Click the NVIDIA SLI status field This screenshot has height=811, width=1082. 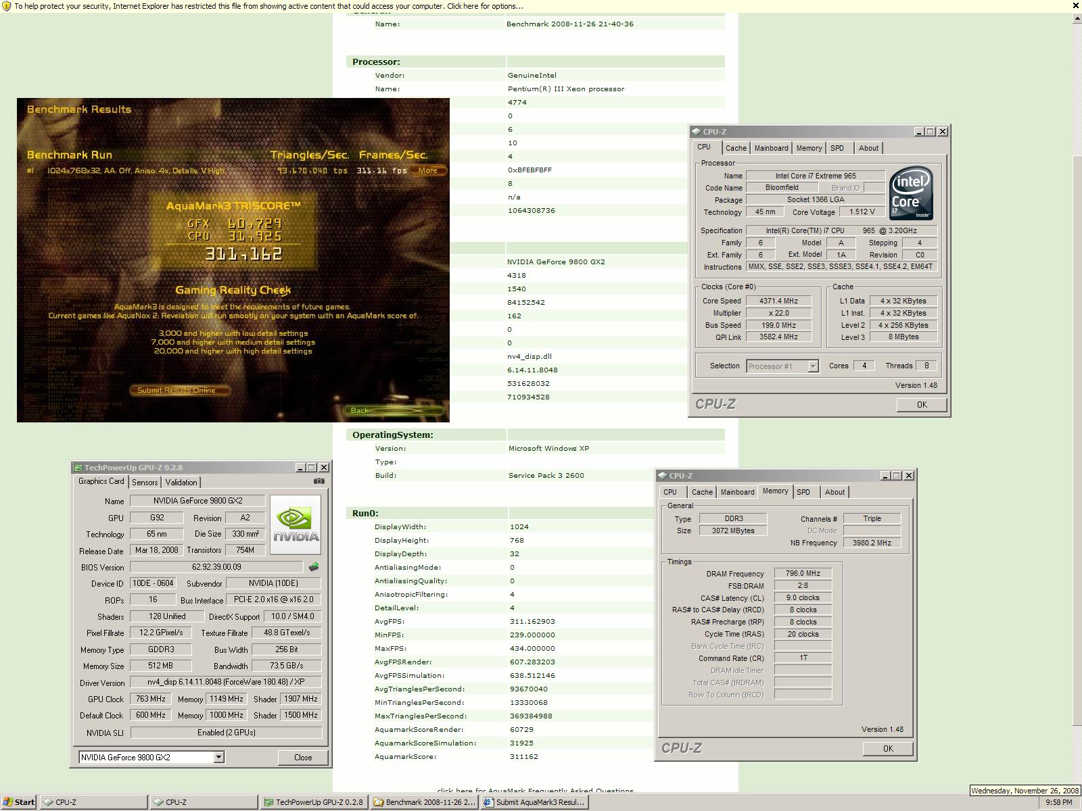tap(226, 733)
